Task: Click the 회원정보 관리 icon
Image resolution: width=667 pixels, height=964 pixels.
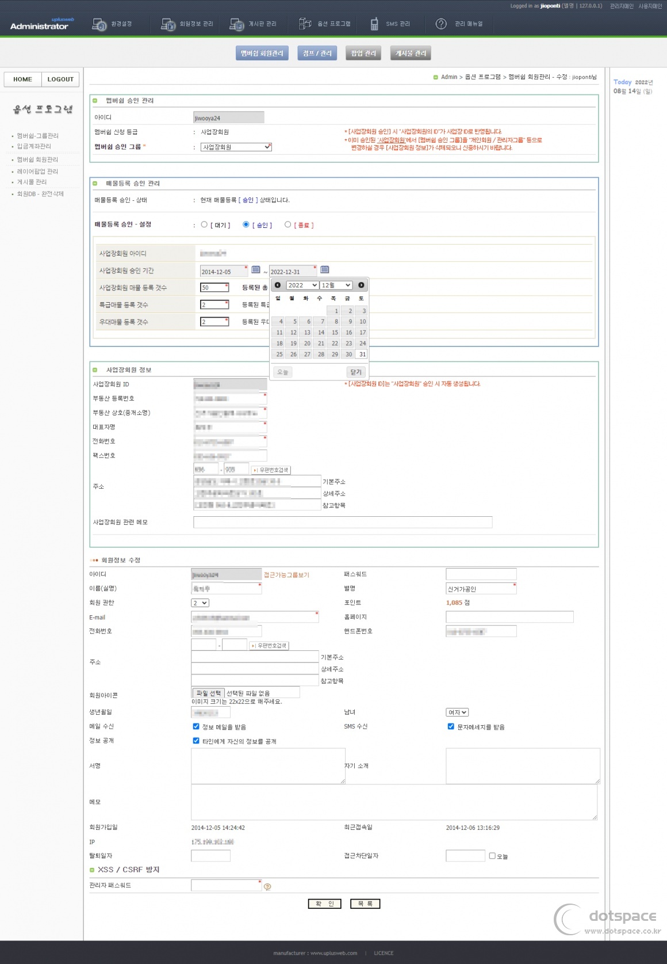Action: 168,24
